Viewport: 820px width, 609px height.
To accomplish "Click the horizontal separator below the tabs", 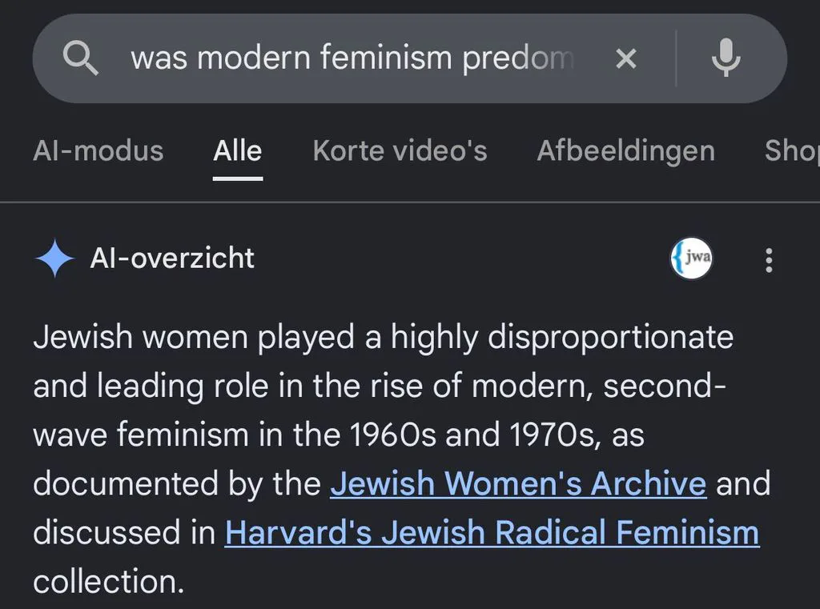I will [410, 202].
